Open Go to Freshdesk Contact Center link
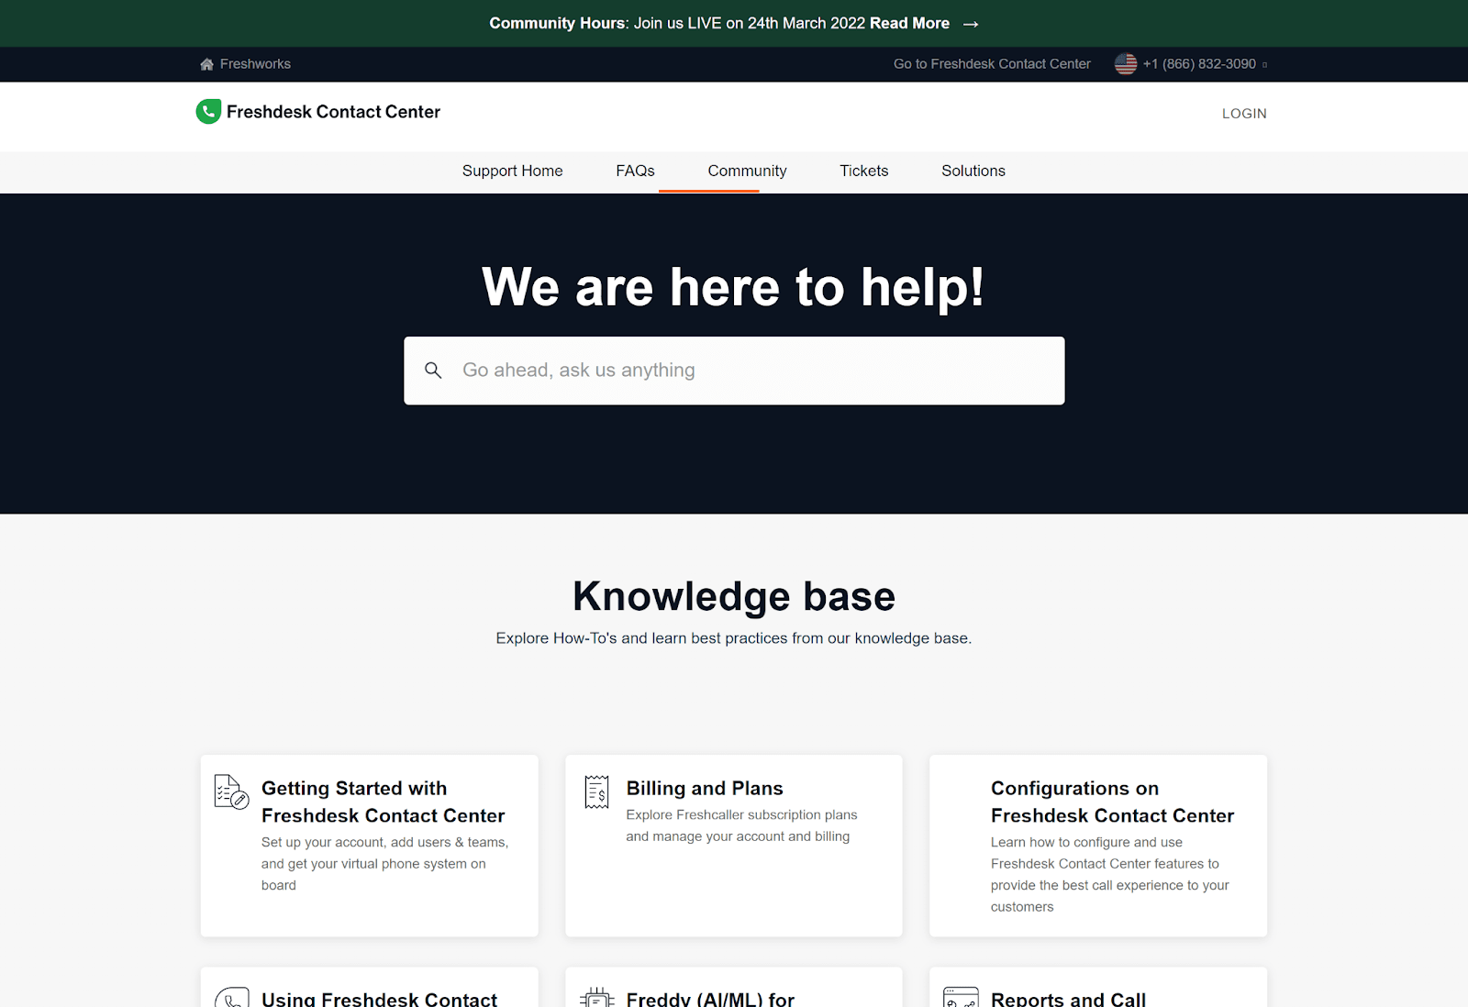 point(992,64)
